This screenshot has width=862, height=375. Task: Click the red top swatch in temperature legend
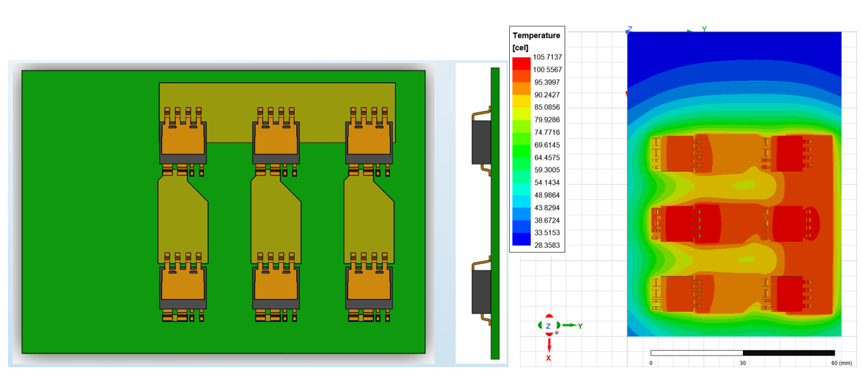coord(521,64)
